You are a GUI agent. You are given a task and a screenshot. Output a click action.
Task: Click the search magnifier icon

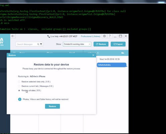[38, 44]
